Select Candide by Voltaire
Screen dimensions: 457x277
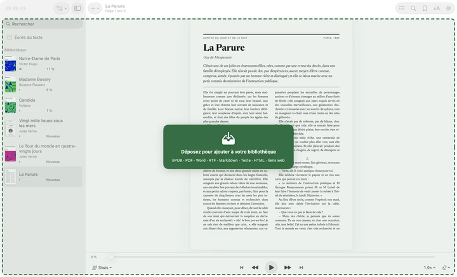click(43, 105)
